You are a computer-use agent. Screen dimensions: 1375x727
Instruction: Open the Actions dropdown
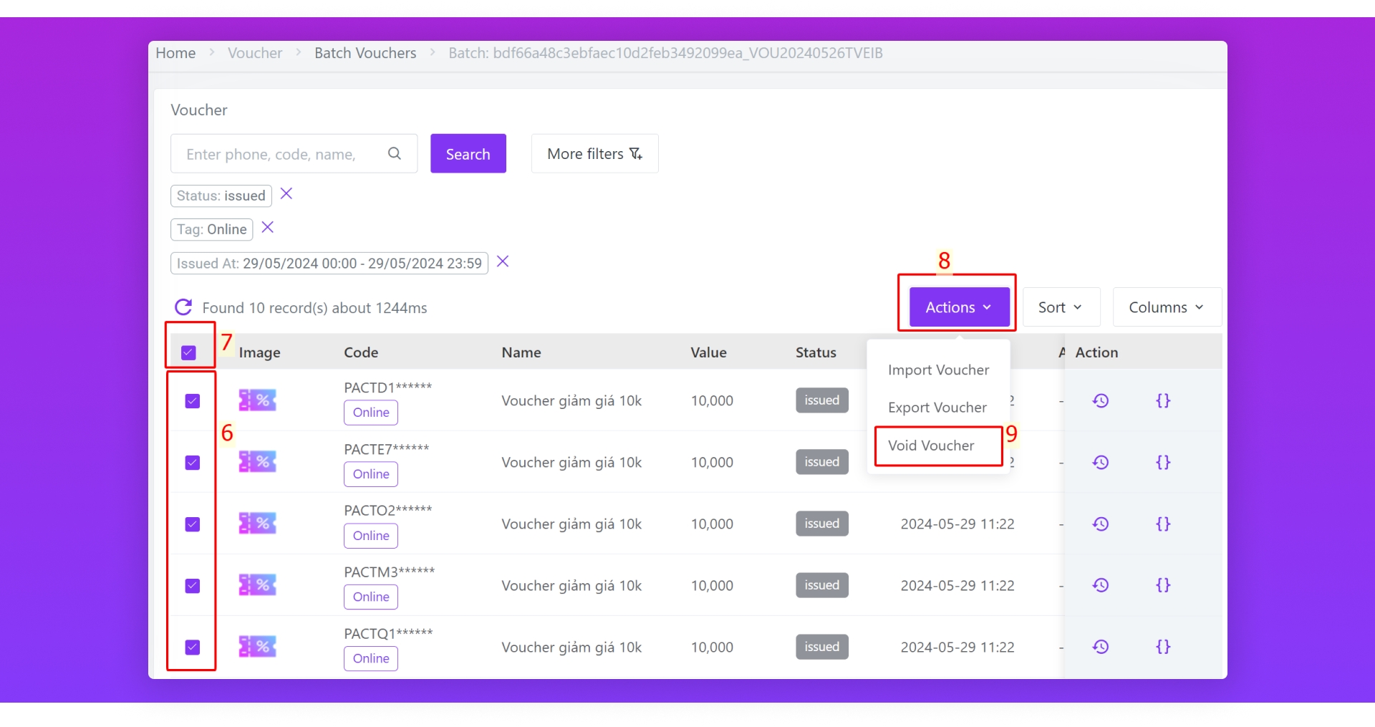(958, 307)
